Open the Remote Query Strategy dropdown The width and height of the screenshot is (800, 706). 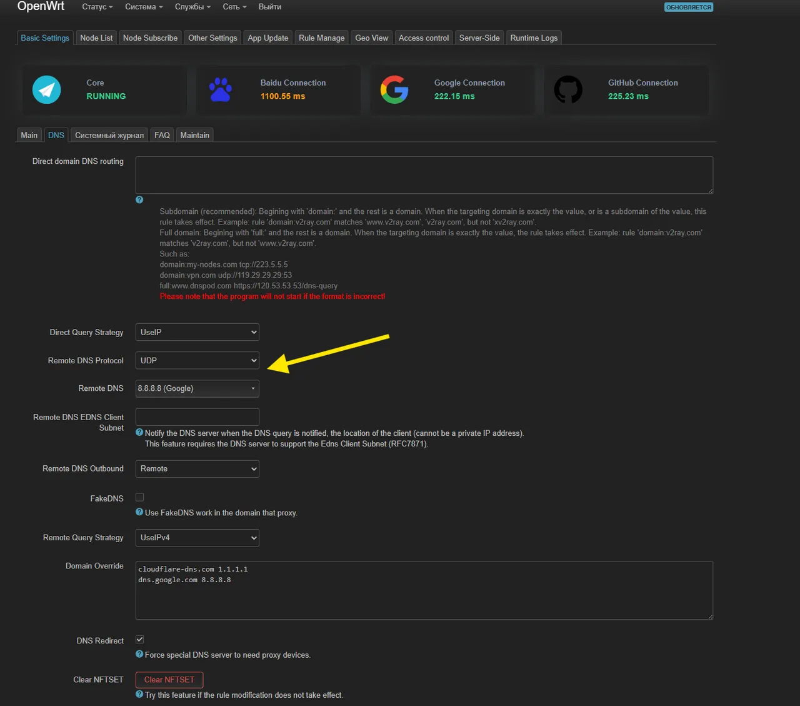click(197, 537)
